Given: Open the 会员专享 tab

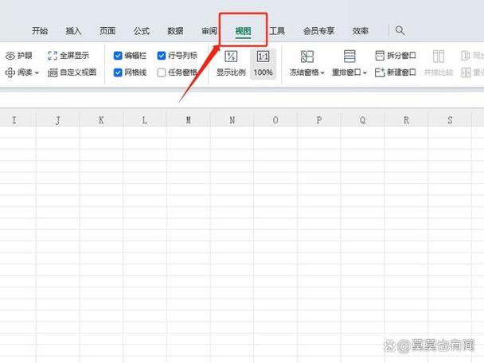Looking at the screenshot, I should pyautogui.click(x=318, y=31).
